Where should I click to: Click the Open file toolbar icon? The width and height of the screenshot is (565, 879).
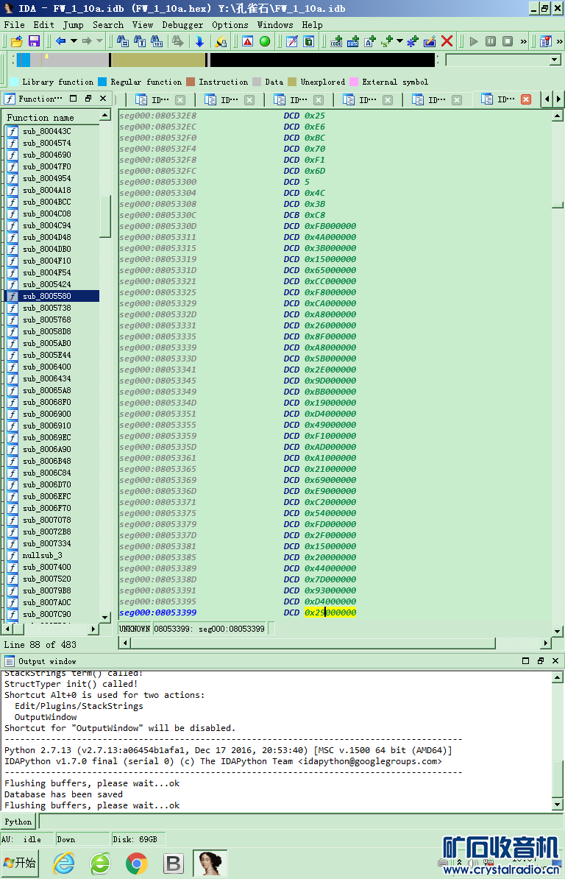[16, 41]
